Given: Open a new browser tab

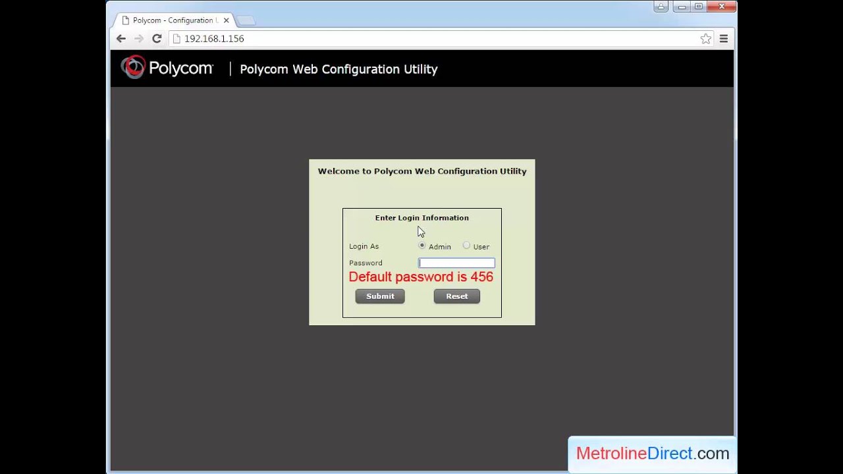Looking at the screenshot, I should (246, 20).
